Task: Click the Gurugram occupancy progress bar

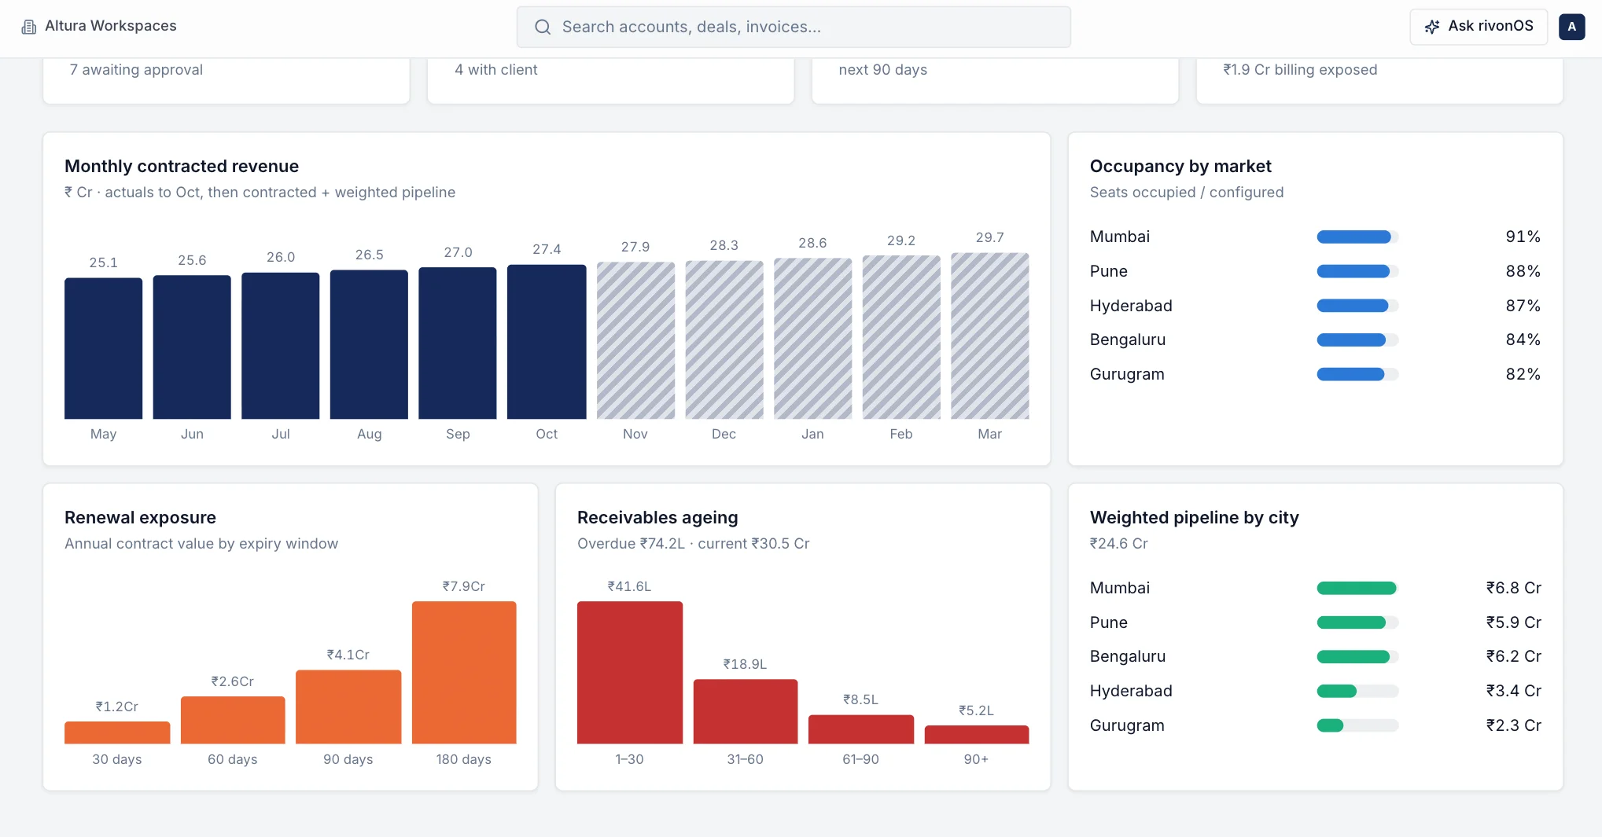Action: point(1357,374)
